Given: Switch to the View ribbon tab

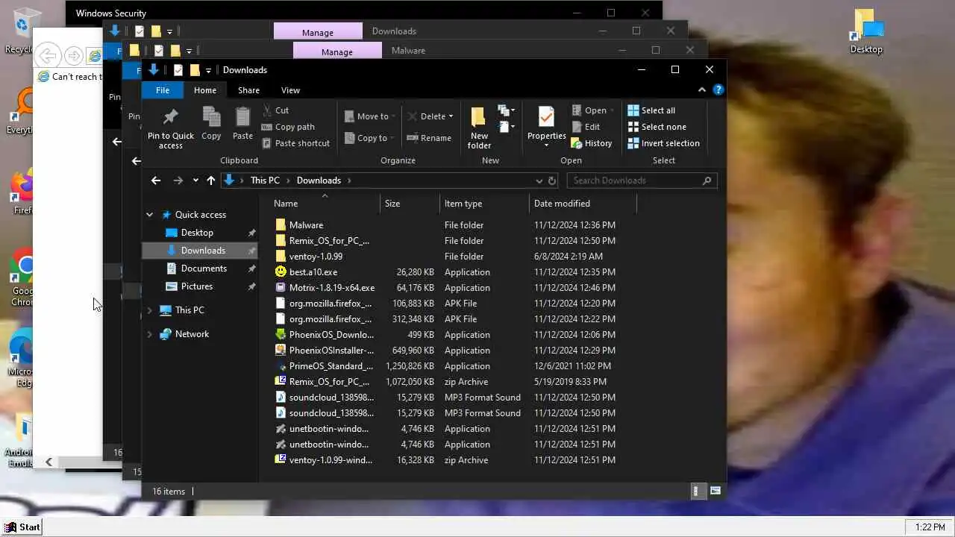Looking at the screenshot, I should click(290, 90).
